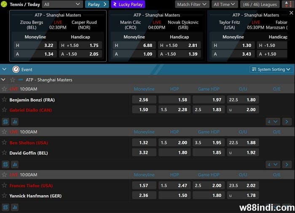Toggle favorite star for Frances Tiafoe (USA)
Screen dimensions: 295x213
point(5,186)
